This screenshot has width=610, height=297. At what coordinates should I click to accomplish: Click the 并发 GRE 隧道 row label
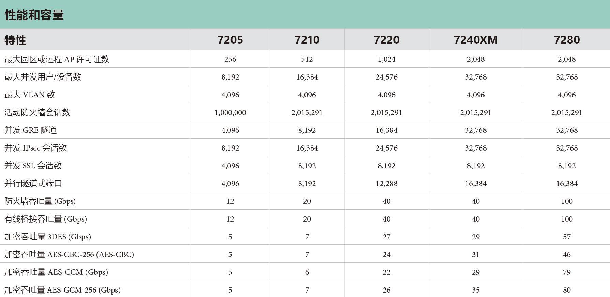pyautogui.click(x=31, y=130)
